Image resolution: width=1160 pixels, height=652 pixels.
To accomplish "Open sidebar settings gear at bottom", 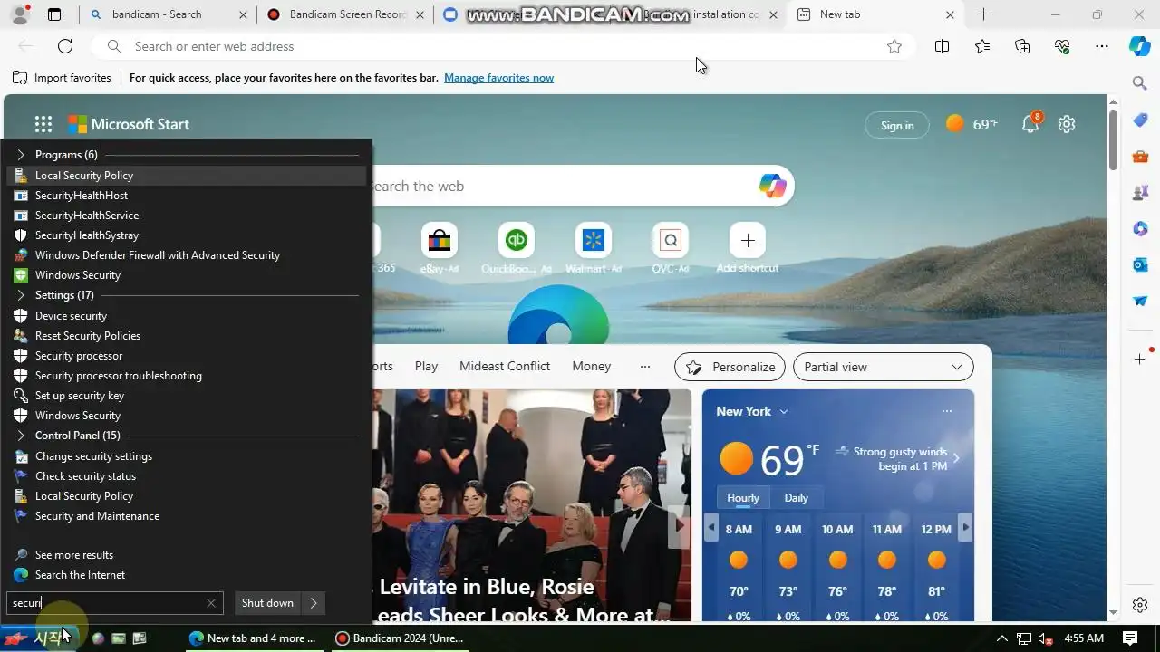I will [x=1140, y=605].
